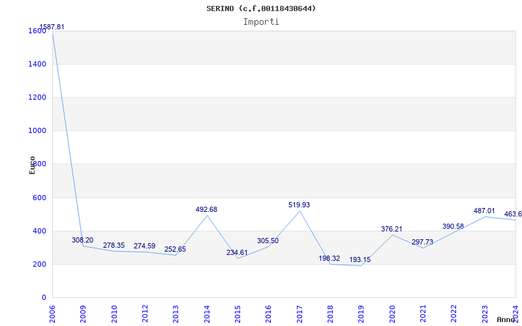Click the 2020 x-axis year label
The width and height of the screenshot is (522, 326).
tap(392, 313)
